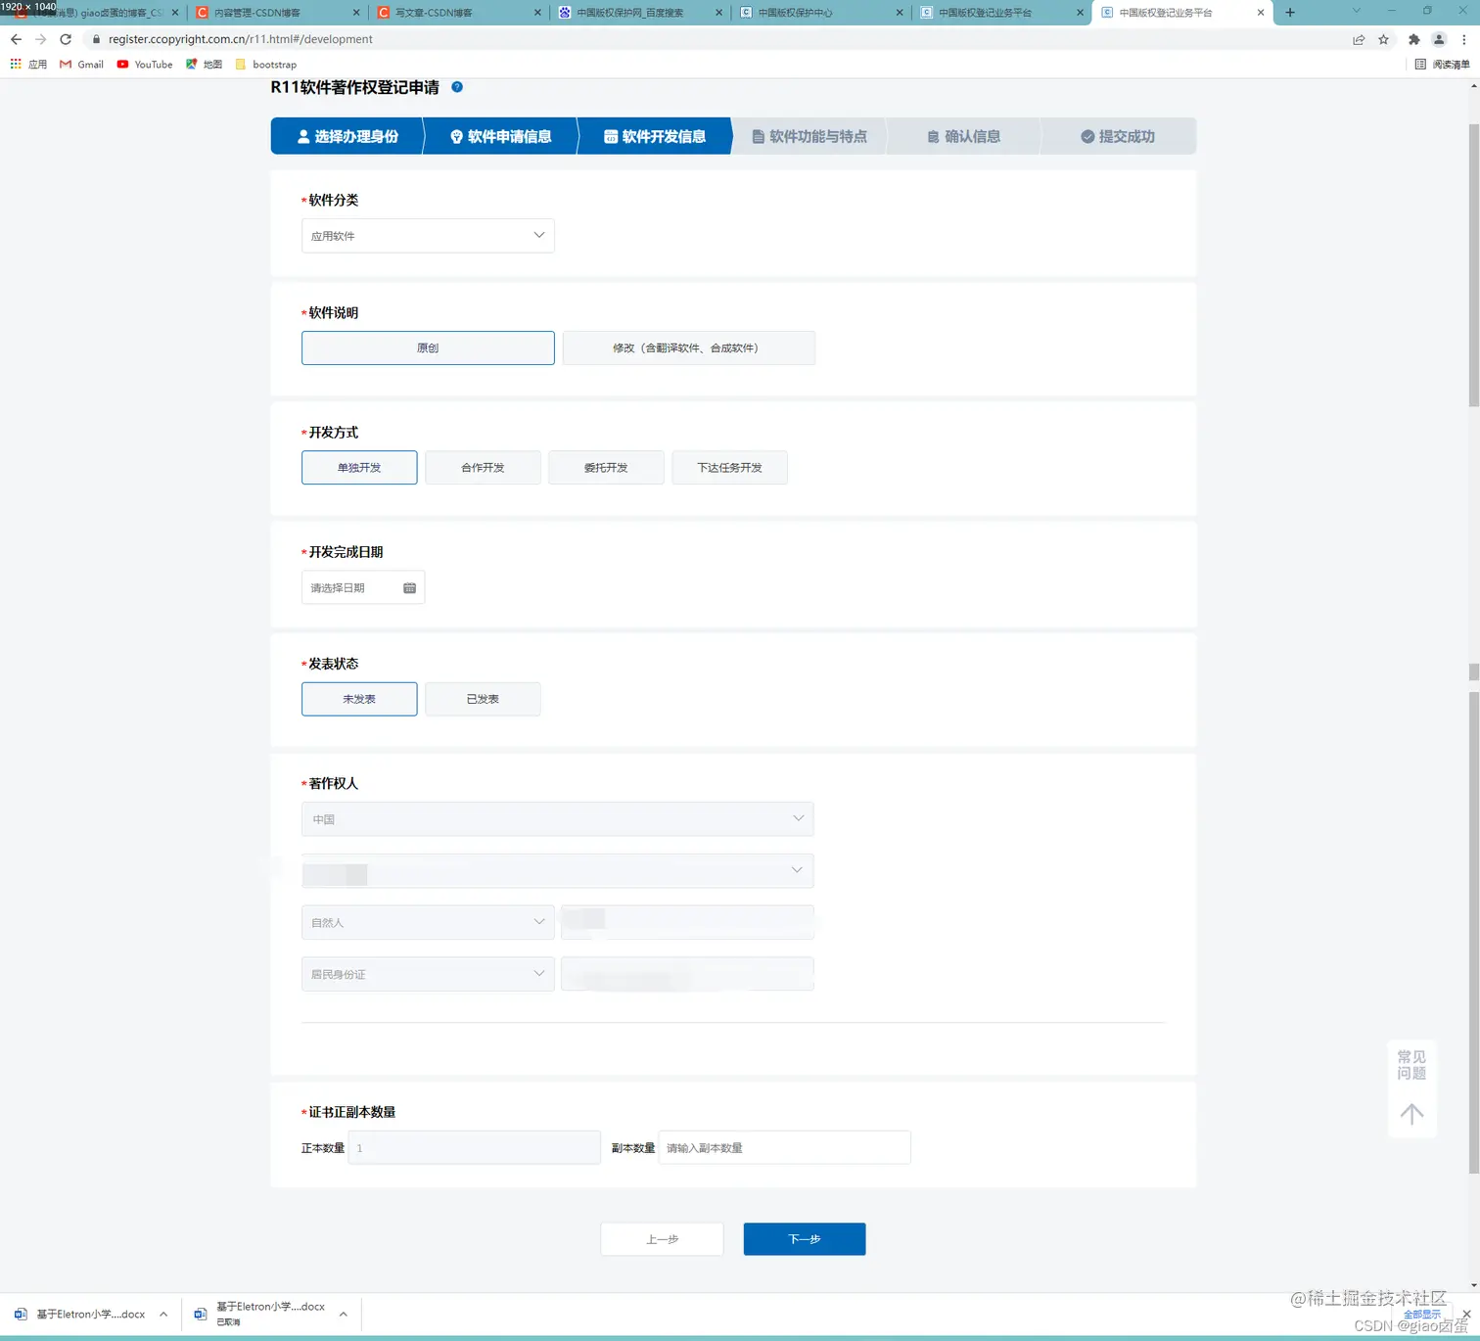Select 单独开发 development mode
This screenshot has height=1341, width=1480.
click(359, 468)
